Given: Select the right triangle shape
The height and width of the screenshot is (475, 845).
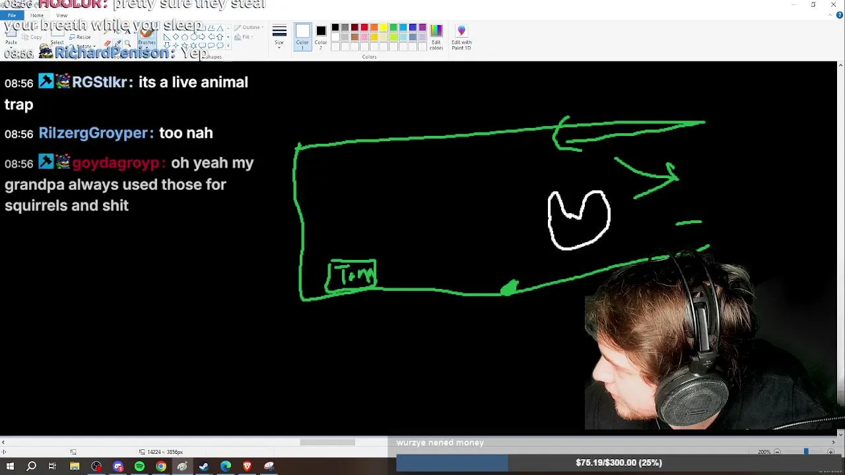Looking at the screenshot, I should 166,37.
